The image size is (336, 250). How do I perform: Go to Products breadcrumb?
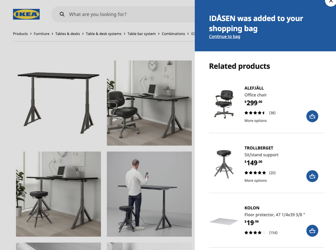click(x=20, y=34)
